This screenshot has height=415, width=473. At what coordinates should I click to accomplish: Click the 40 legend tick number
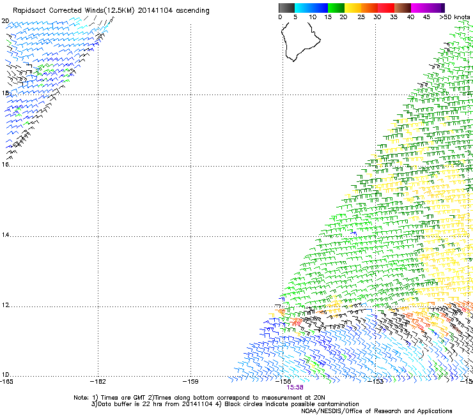[x=410, y=17]
